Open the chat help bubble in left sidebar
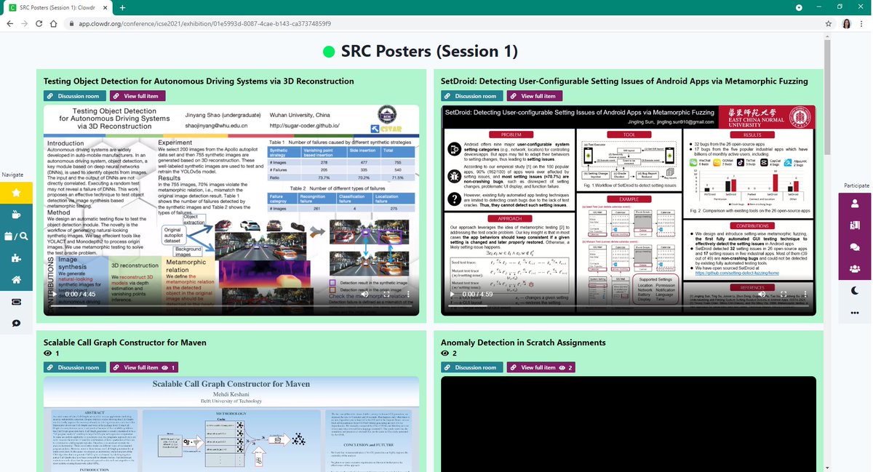Screen dimensions: 873x472 point(16,323)
